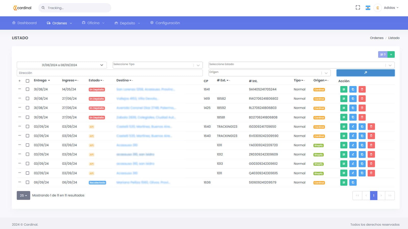The height and width of the screenshot is (229, 408).
Task: Click into the Dirección input field
Action: pyautogui.click(x=110, y=73)
